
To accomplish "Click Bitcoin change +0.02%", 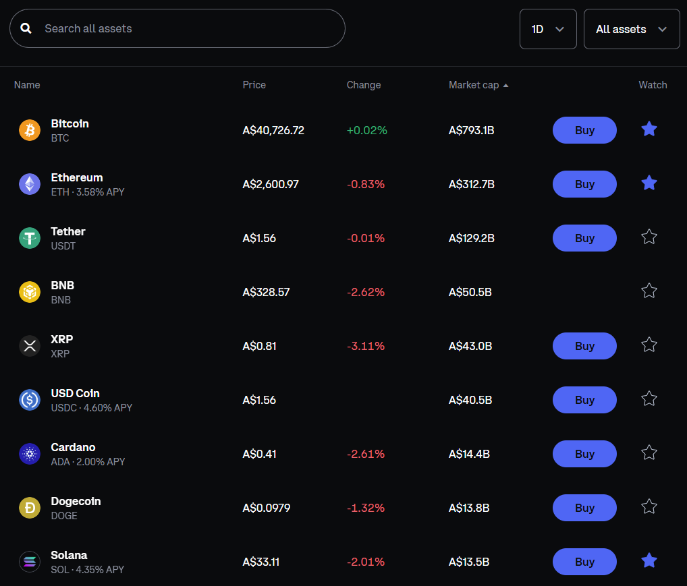I will 367,131.
